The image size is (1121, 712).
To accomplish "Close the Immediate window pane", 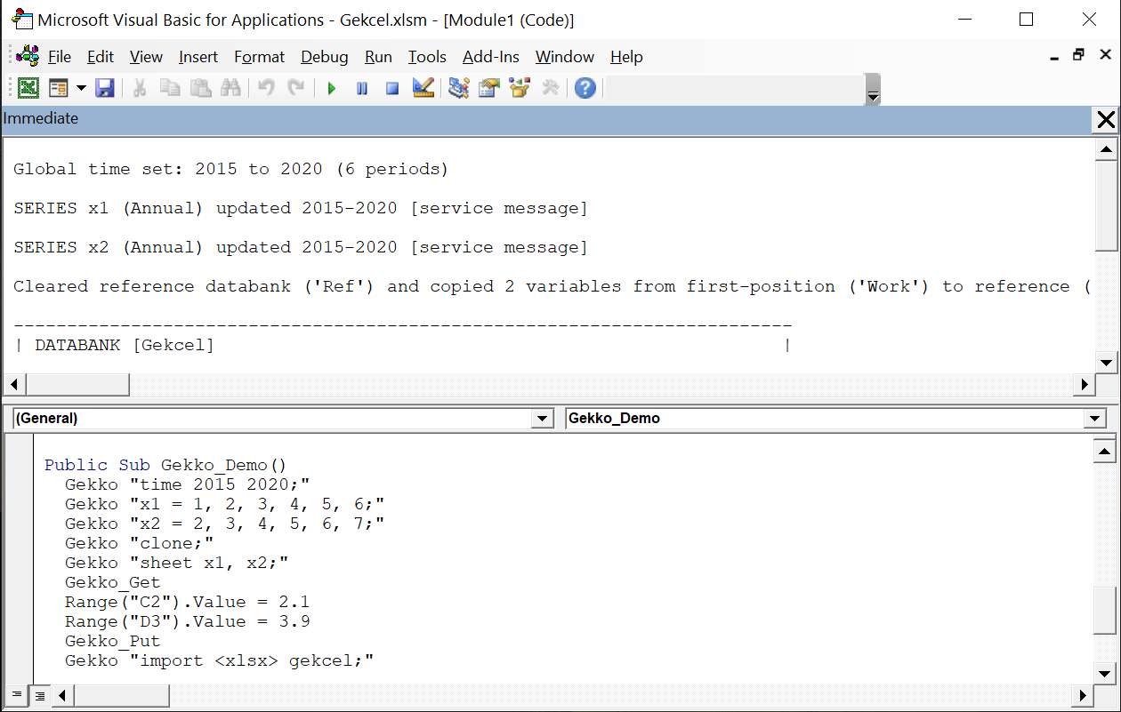I will coord(1106,119).
